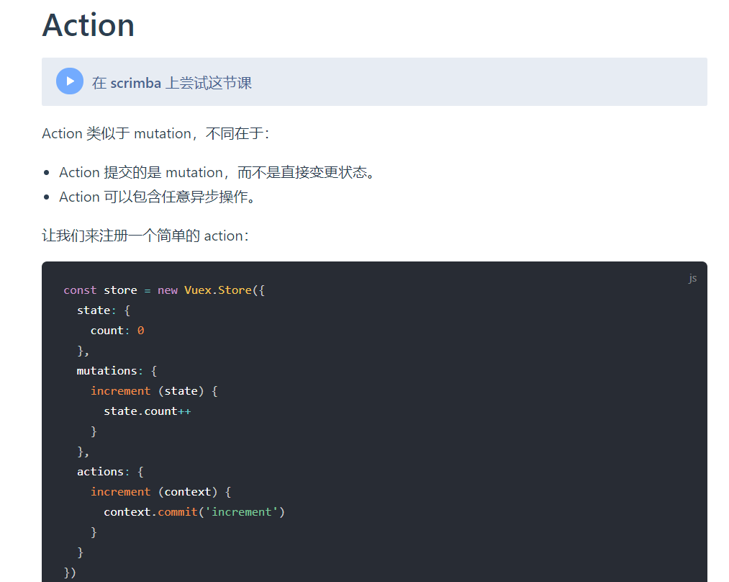Click the blue play icon for scrimba
This screenshot has width=729, height=582.
pos(70,81)
